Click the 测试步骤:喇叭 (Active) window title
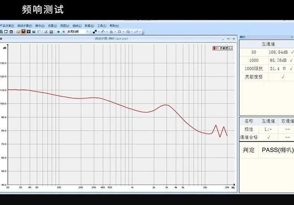 (x=111, y=39)
